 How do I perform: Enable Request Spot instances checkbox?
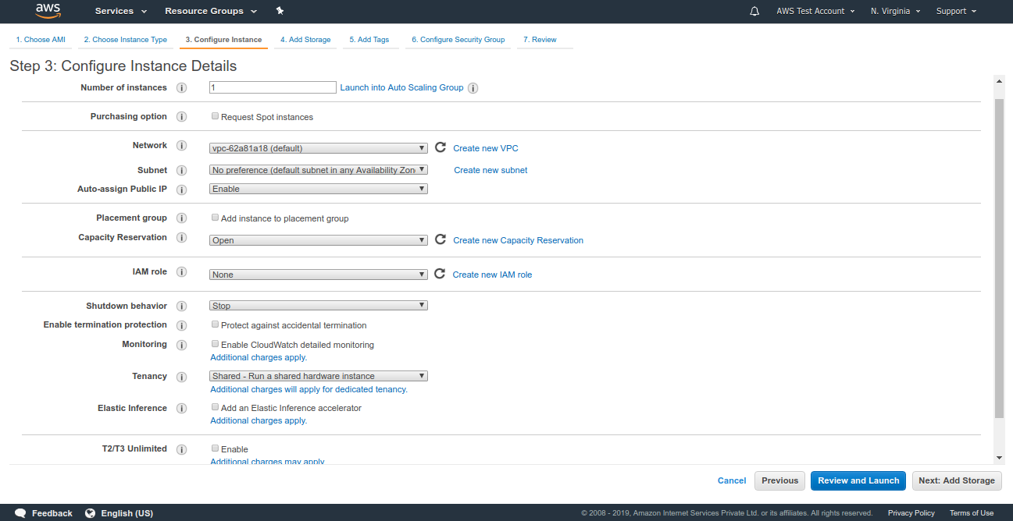point(216,116)
